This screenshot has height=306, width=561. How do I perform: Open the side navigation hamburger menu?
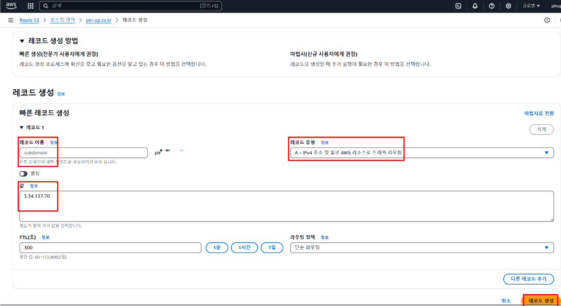[10, 20]
